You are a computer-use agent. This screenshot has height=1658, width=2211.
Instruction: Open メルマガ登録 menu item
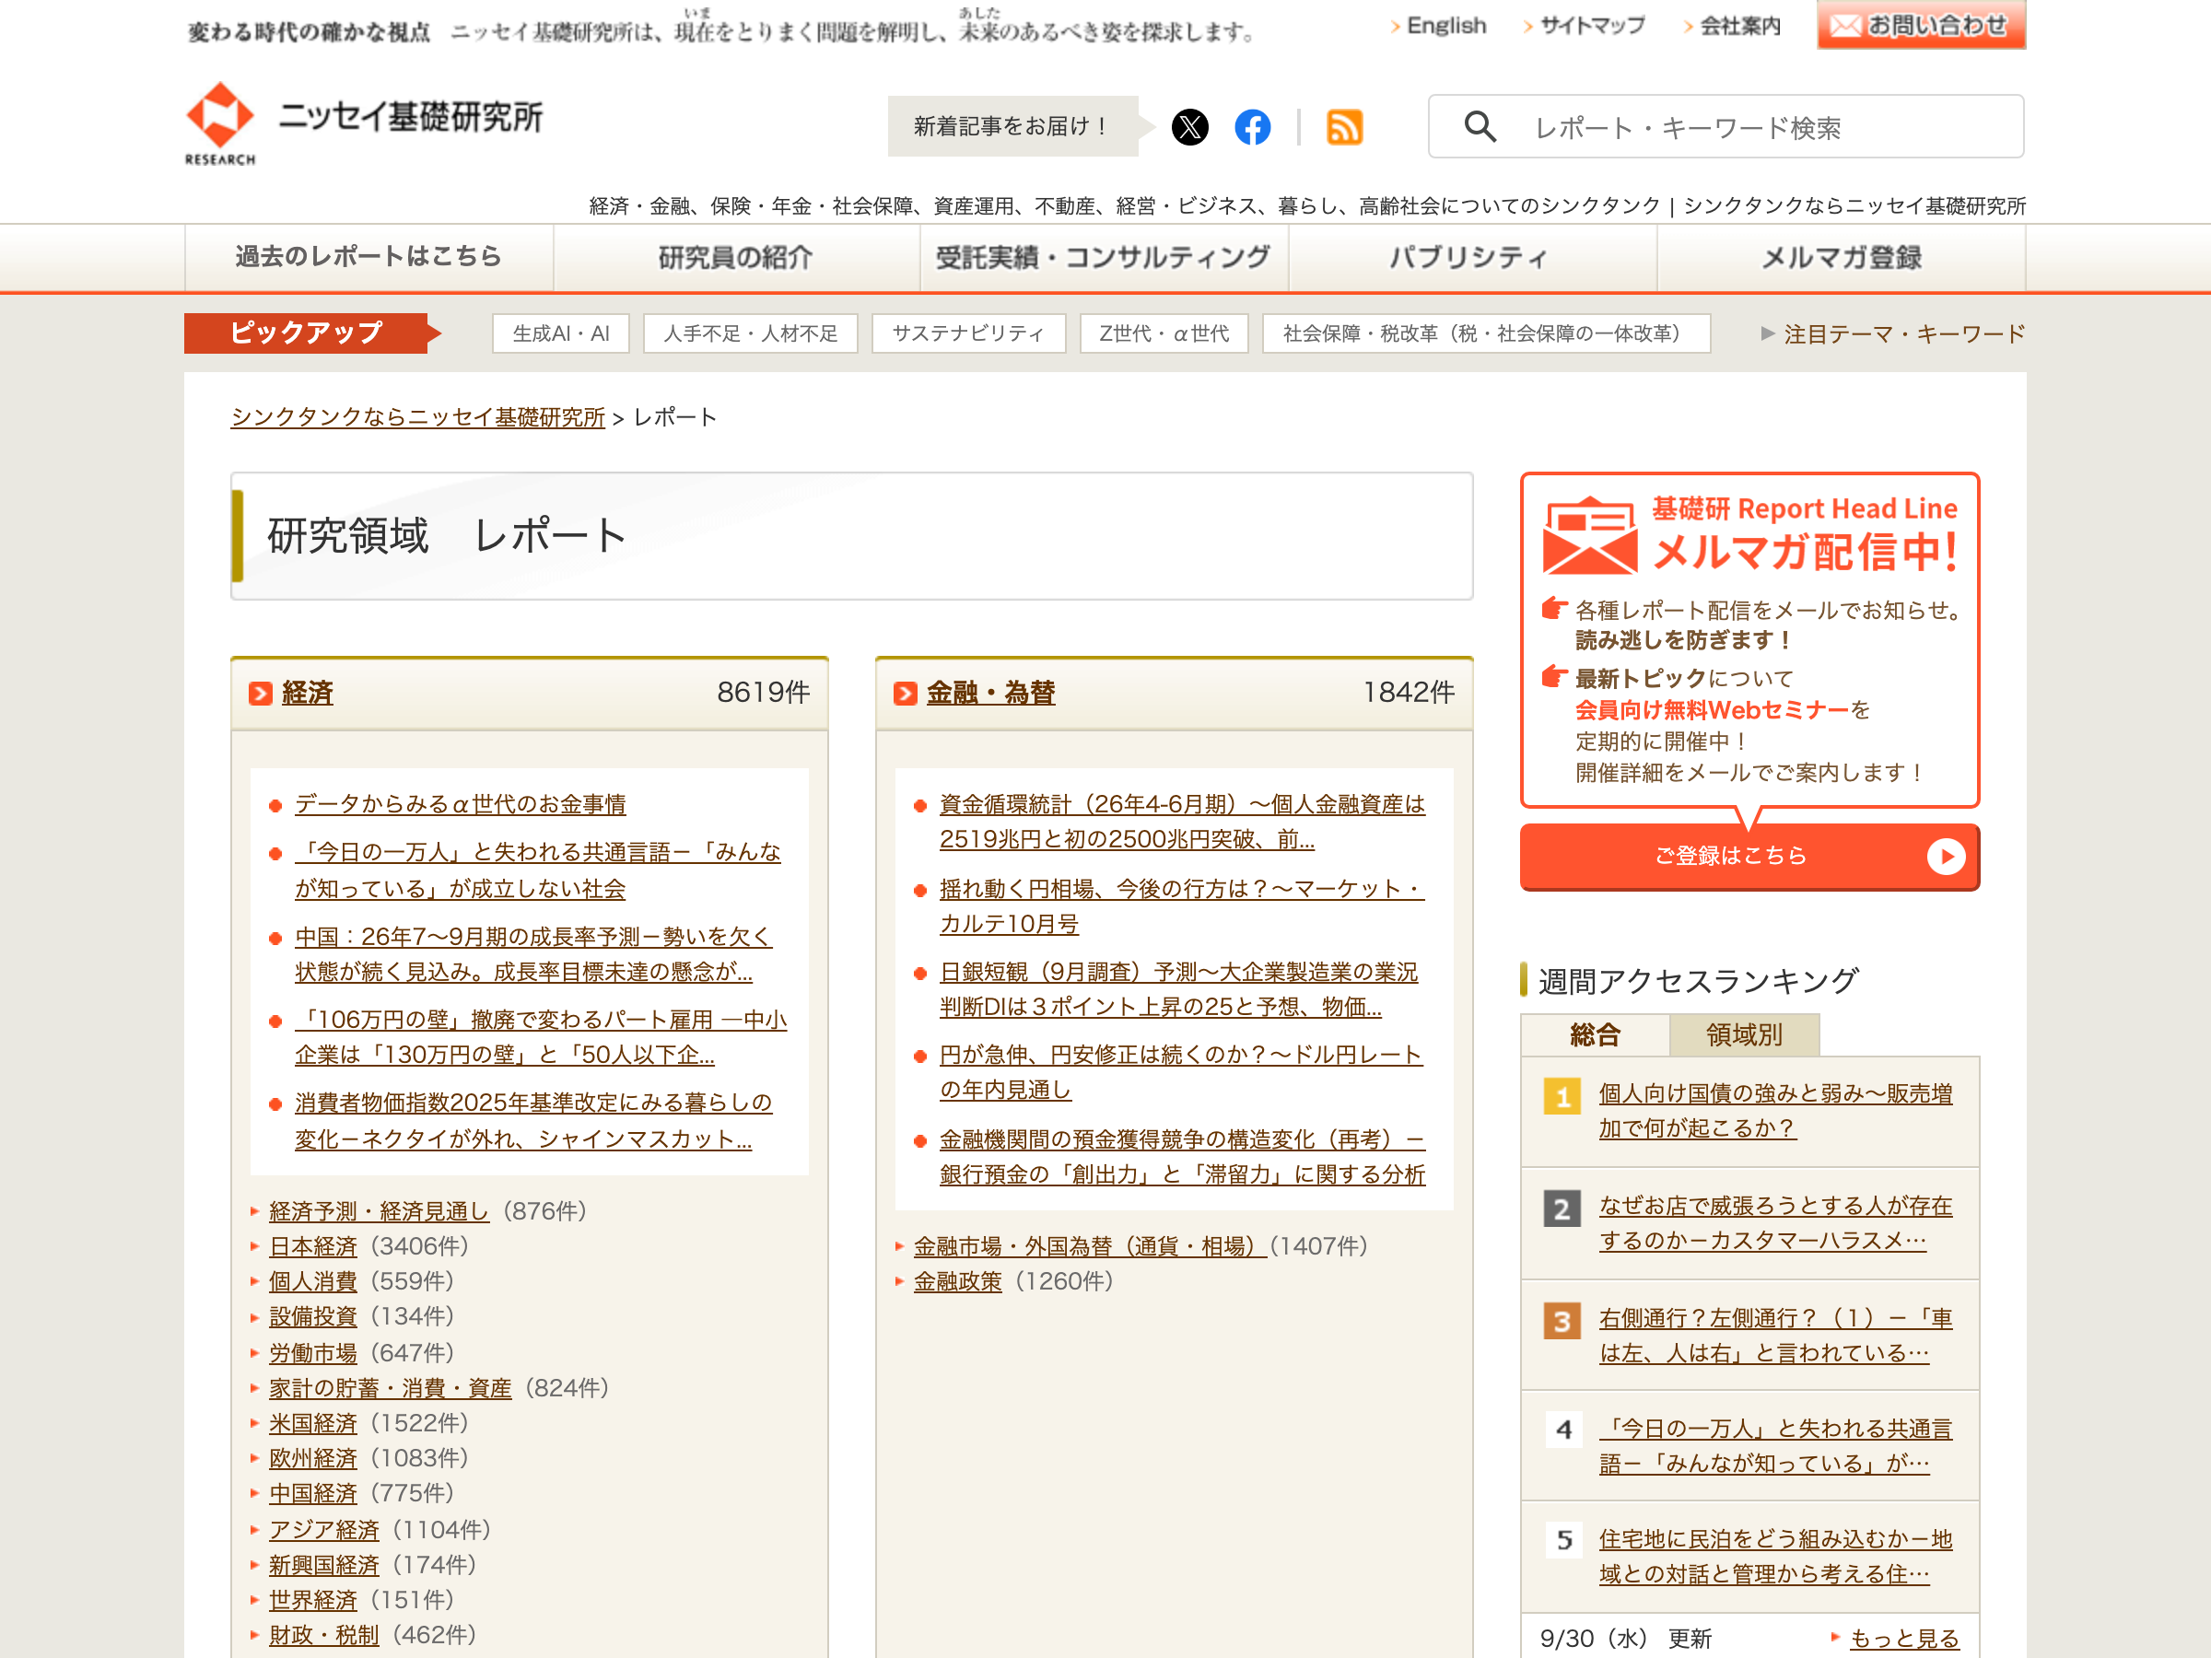click(1842, 257)
